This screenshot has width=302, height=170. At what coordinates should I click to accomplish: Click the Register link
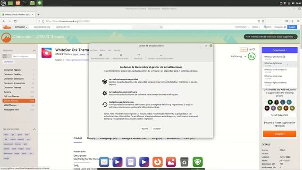(x=278, y=27)
